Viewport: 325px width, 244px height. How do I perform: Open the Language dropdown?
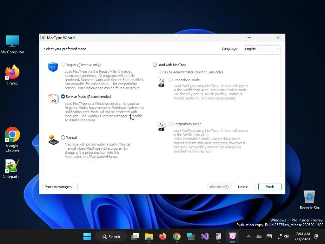[x=262, y=49]
